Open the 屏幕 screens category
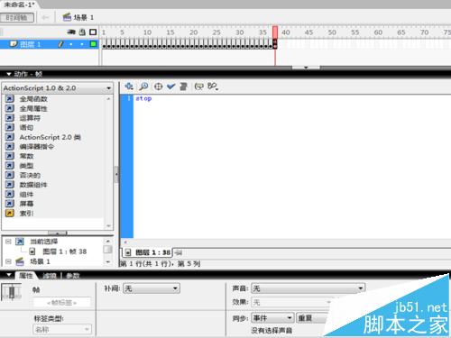The image size is (451, 338). point(26,204)
